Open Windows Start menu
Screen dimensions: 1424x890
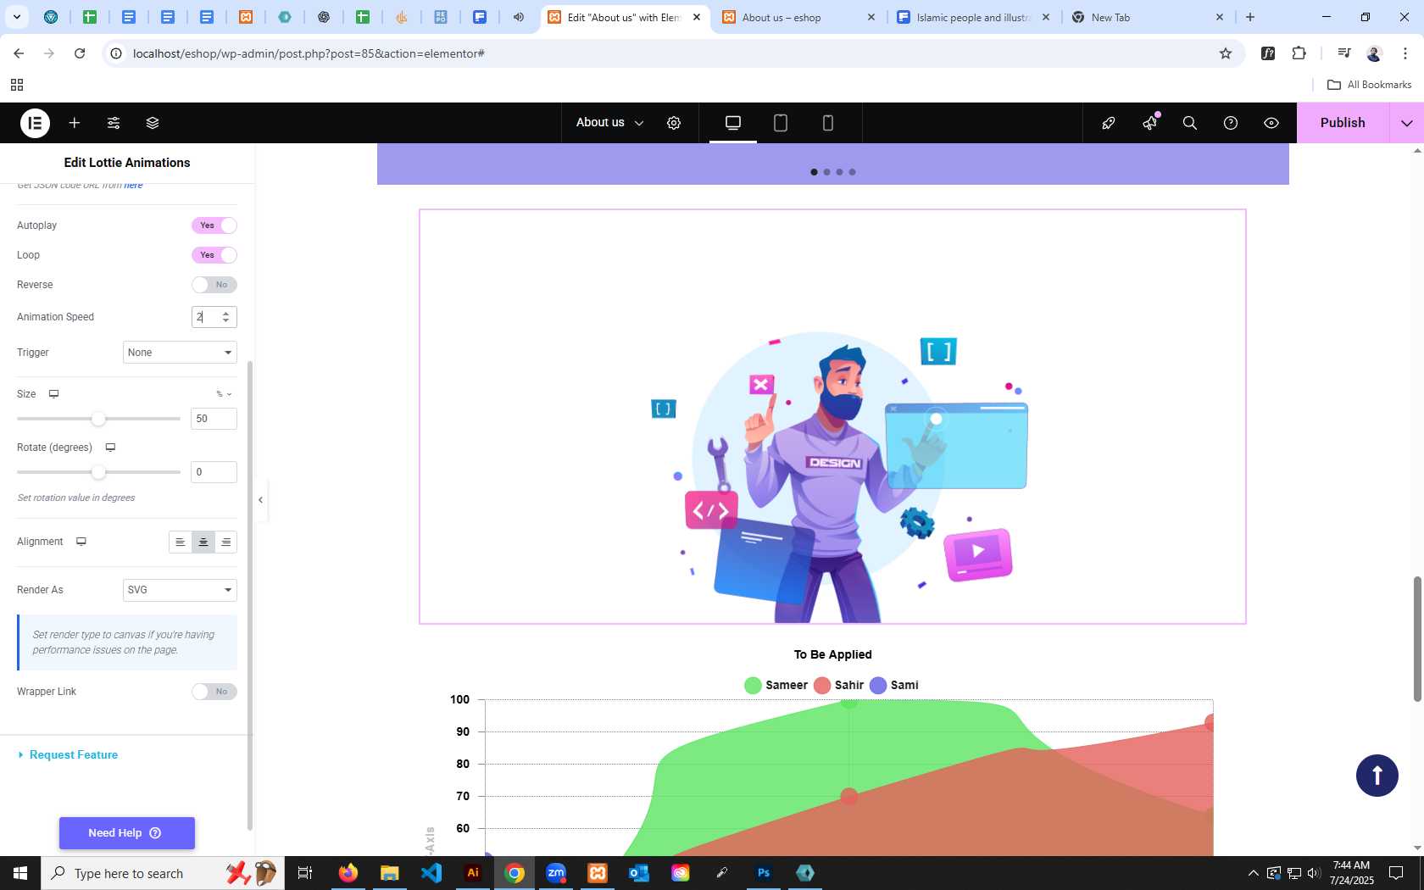pyautogui.click(x=20, y=873)
